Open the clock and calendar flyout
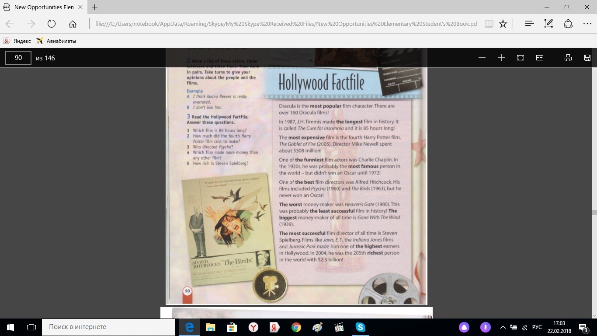This screenshot has height=336, width=597. click(x=559, y=327)
